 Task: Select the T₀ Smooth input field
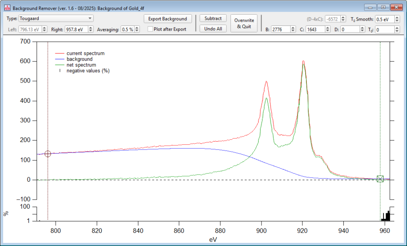coord(384,19)
